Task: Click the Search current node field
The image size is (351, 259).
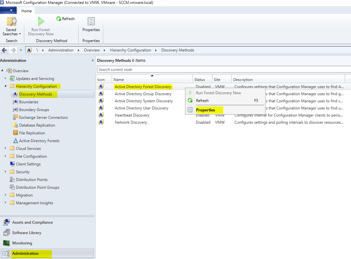Action: coord(223,70)
